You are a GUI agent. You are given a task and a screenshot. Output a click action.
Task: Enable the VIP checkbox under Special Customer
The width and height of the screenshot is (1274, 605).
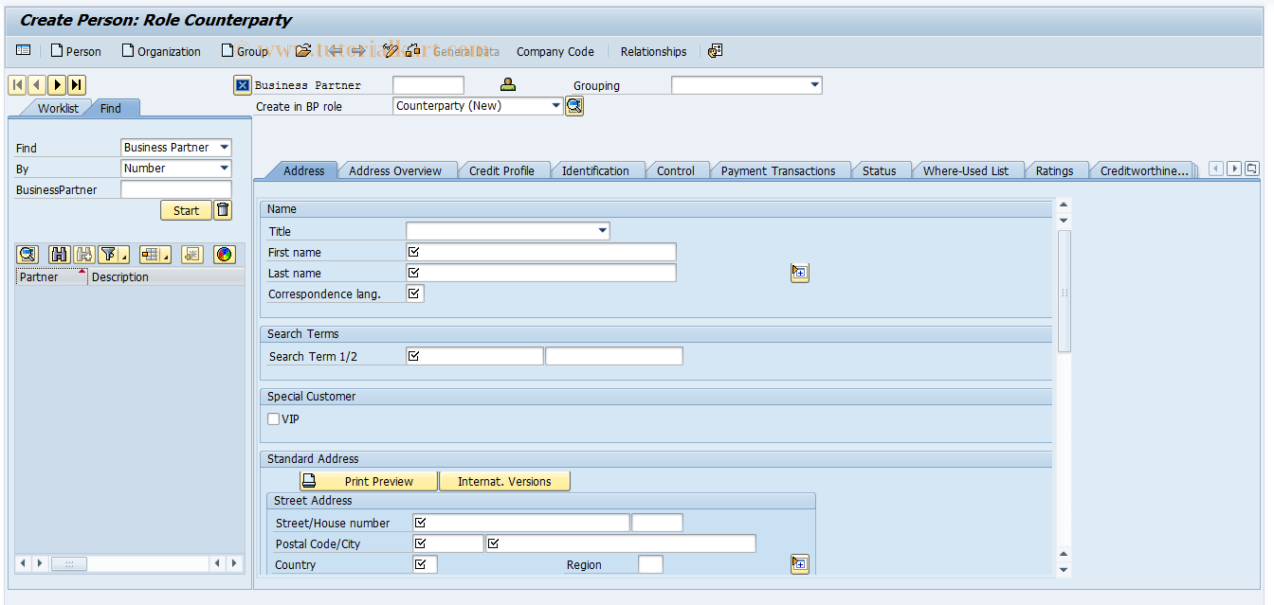(x=273, y=418)
